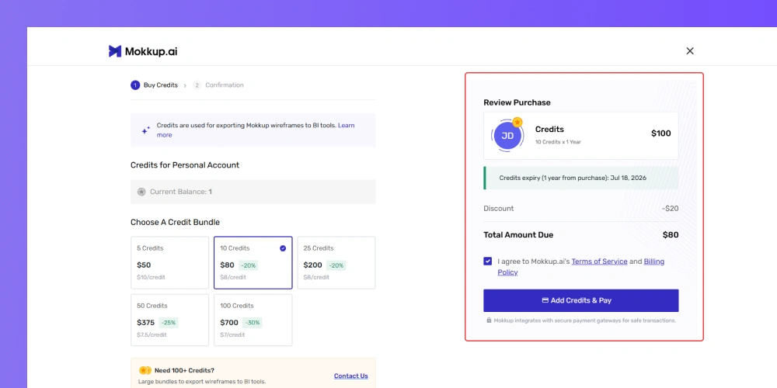Viewport: 777px width, 388px height.
Task: Select the 25 Credits bundle
Action: coord(336,263)
